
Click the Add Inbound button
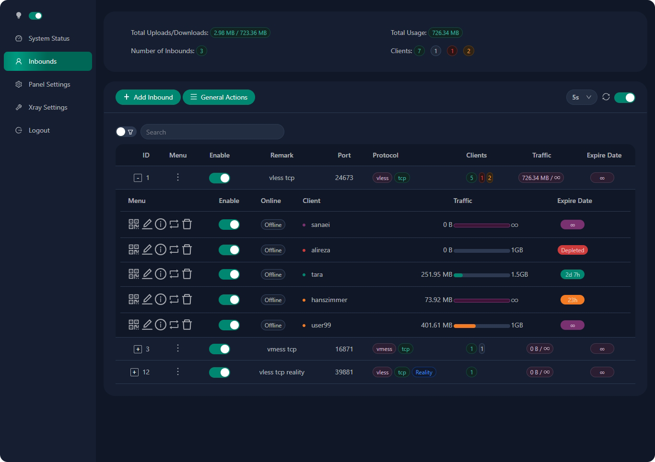[148, 97]
